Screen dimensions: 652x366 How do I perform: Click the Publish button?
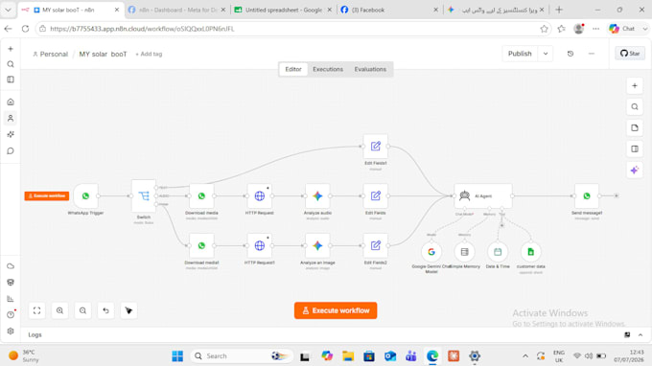520,54
